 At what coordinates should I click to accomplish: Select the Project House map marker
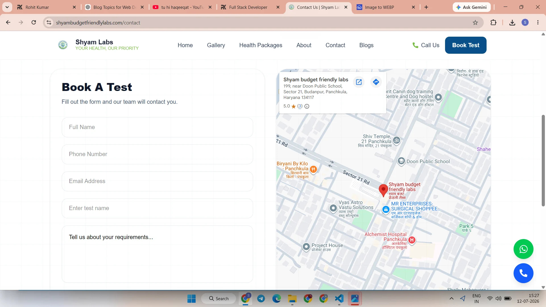click(306, 247)
